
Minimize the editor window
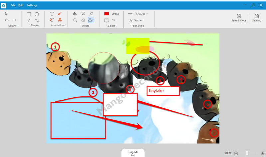tap(245, 5)
